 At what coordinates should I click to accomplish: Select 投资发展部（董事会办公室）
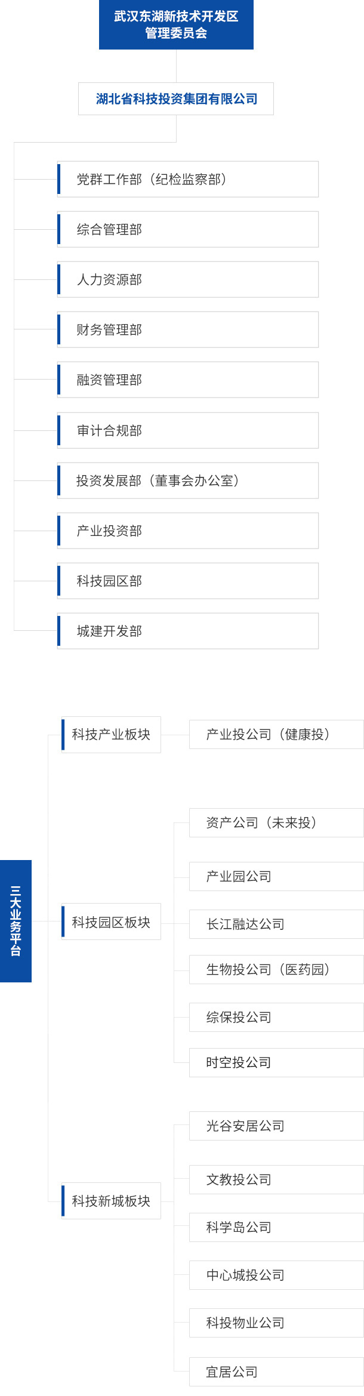pyautogui.click(x=187, y=480)
